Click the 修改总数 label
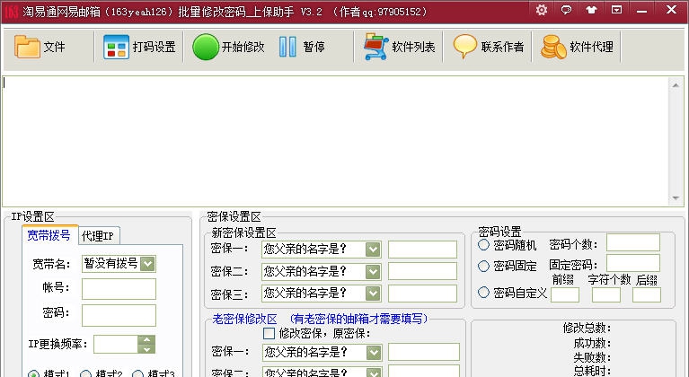Image resolution: width=689 pixels, height=377 pixels. point(587,328)
